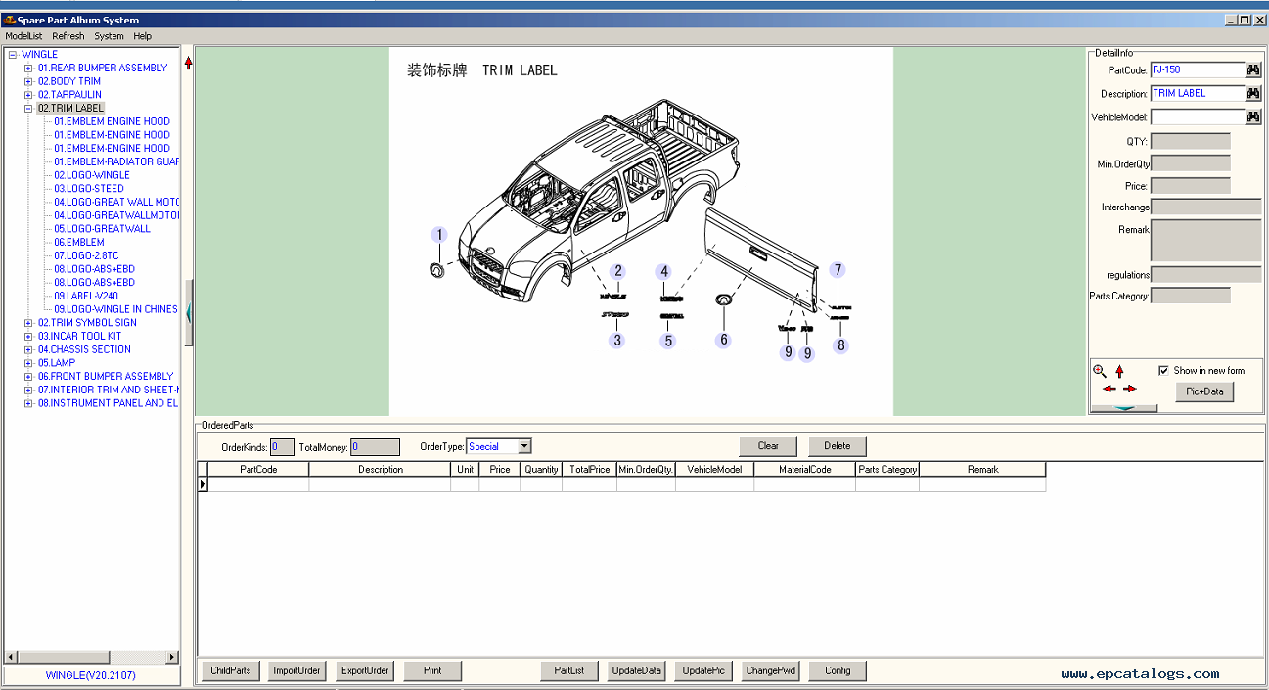Expand the 02.BODY TRIM node
This screenshot has width=1269, height=690.
29,81
